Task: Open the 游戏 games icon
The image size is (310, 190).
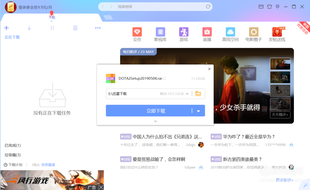Action: (x=184, y=34)
